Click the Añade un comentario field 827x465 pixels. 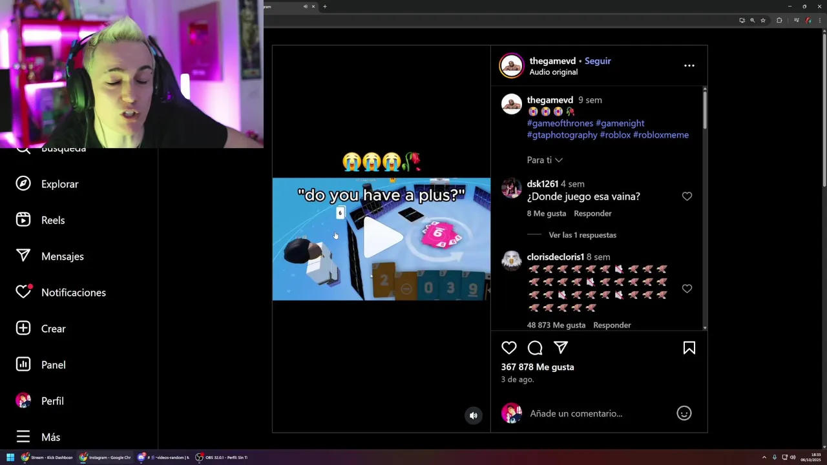576,413
